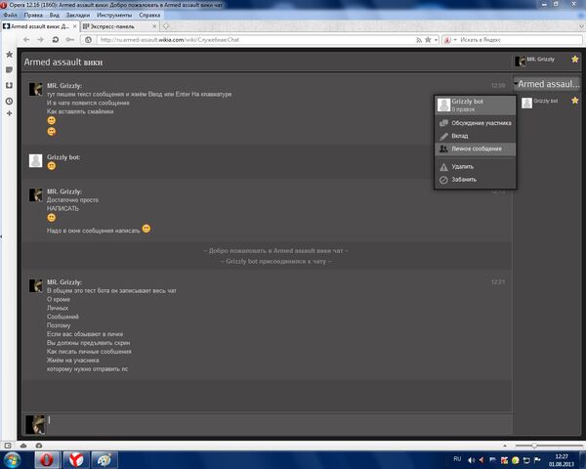Close the Armed assault вики tab
This screenshot has width=586, height=469.
coord(75,26)
